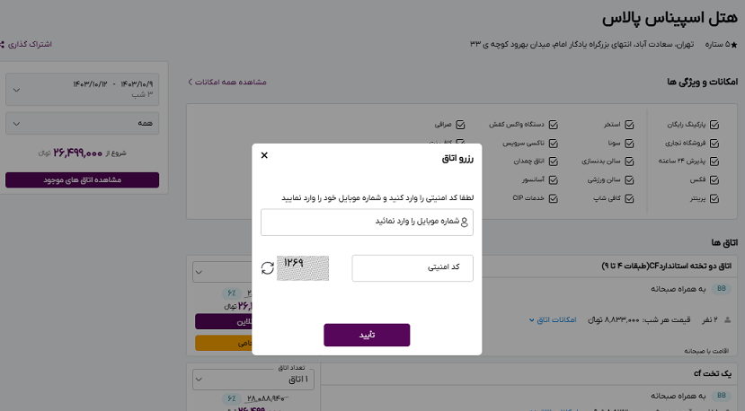
Task: Toggle the پارکینگ رایگان checkbox
Action: (x=714, y=125)
